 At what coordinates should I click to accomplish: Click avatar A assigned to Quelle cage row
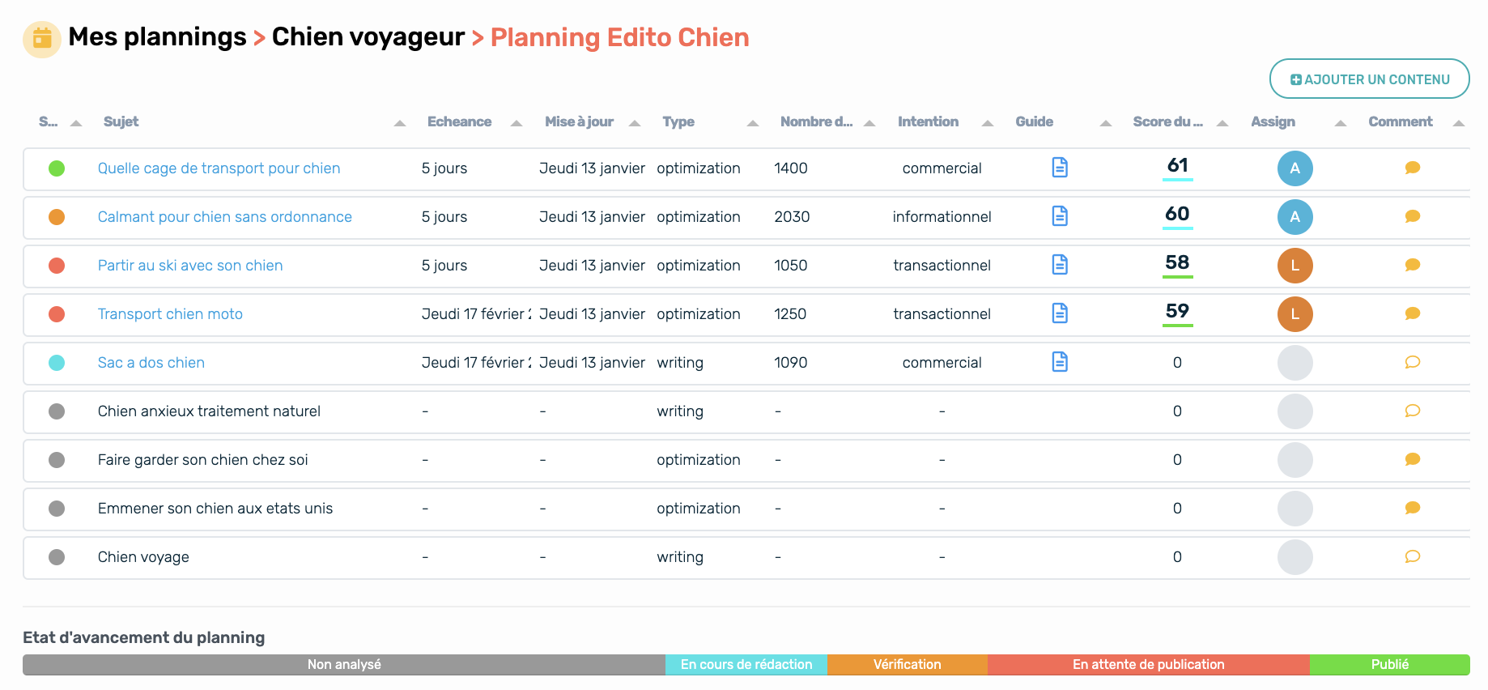(x=1295, y=168)
